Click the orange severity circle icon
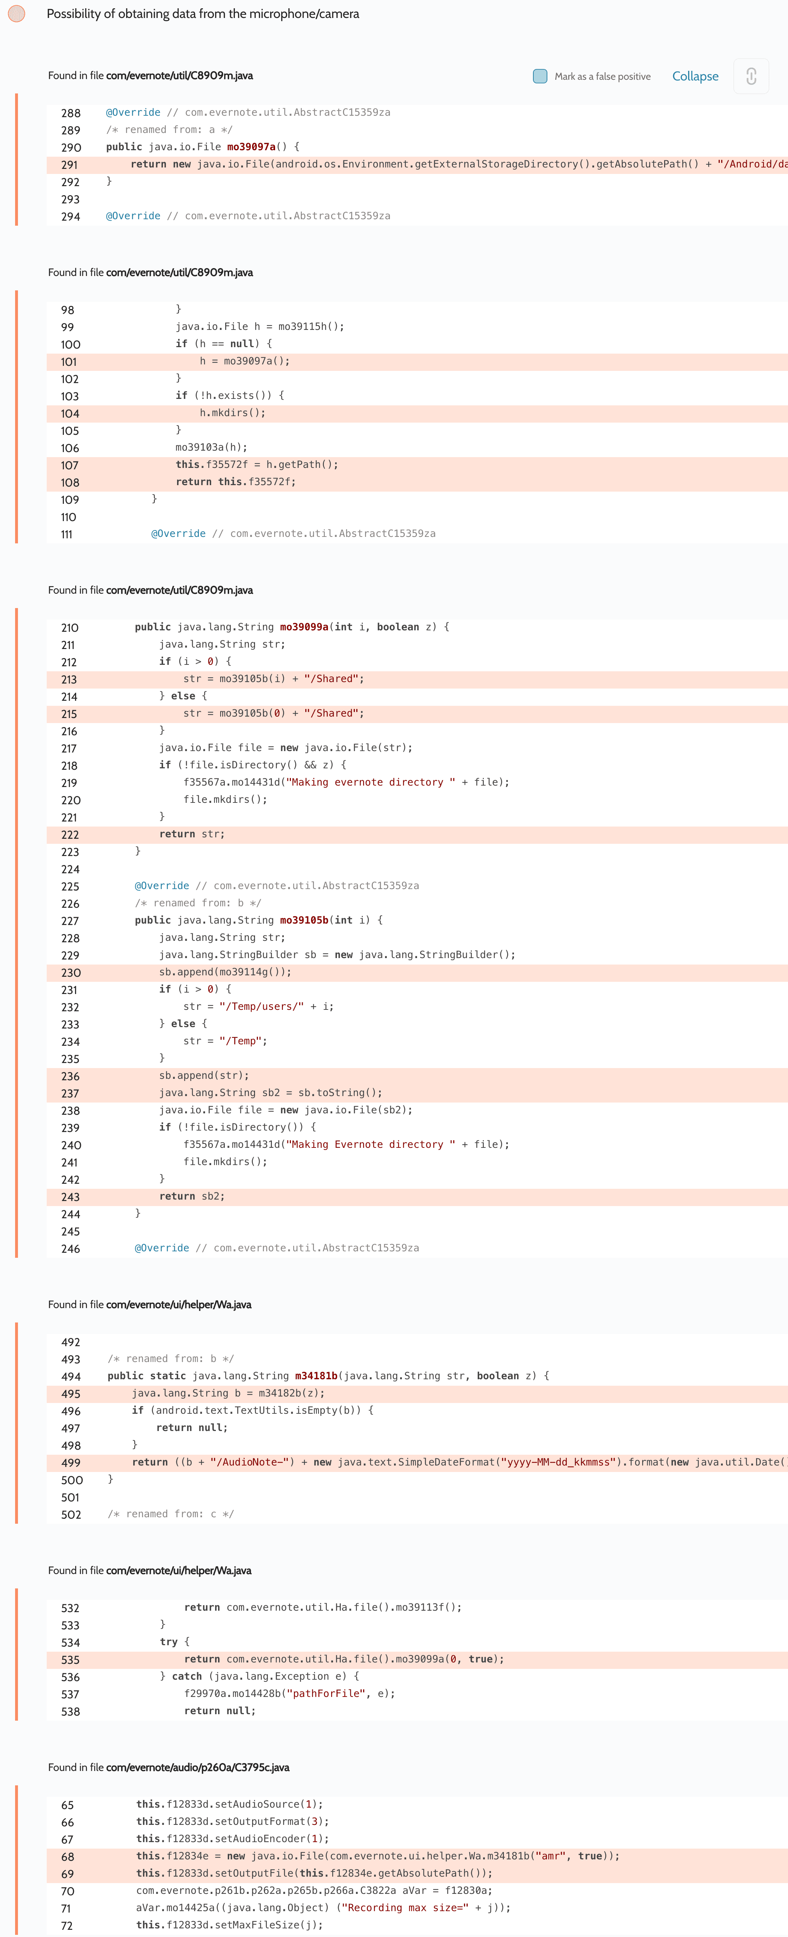The width and height of the screenshot is (788, 1937). [17, 14]
